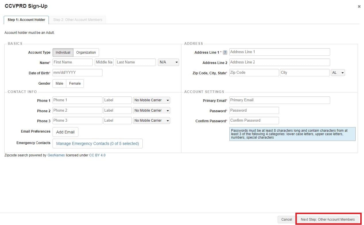Open the name suffix N/A dropdown
The image size is (364, 225).
click(x=169, y=62)
